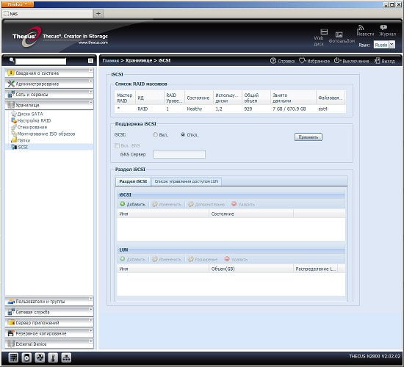Toggle the disabled CRC checkbox

coord(117,145)
